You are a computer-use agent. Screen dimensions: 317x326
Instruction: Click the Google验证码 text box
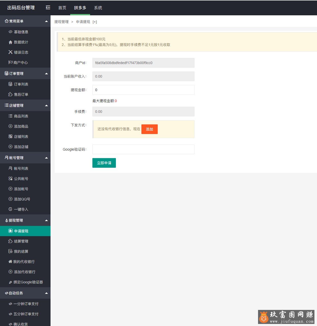pos(143,149)
